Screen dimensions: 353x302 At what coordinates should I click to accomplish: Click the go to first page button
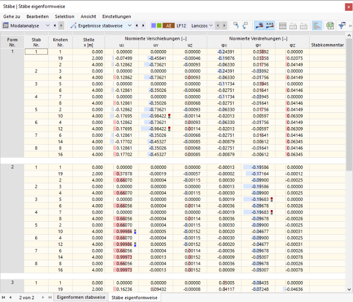point(3,297)
